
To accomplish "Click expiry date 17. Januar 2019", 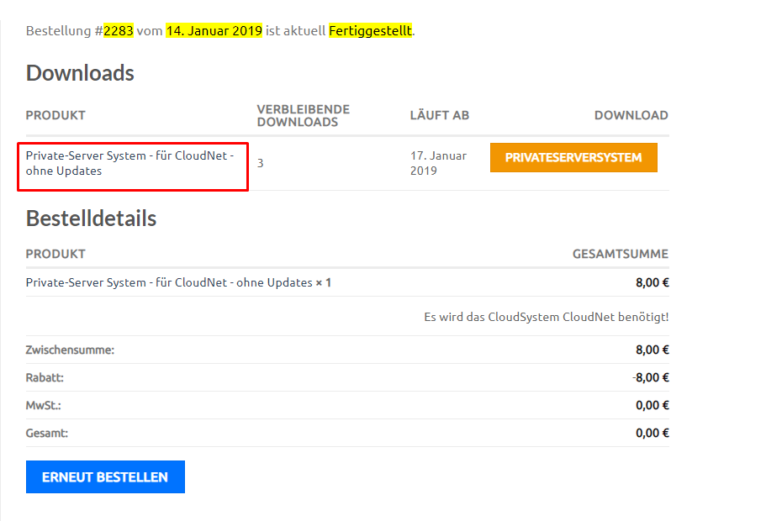I will coord(438,163).
